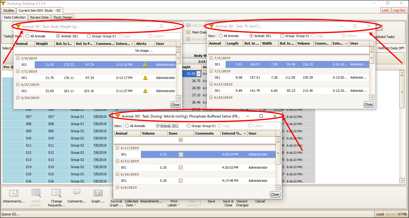Open the Attachments tool icon
409x218 pixels.
(14, 193)
